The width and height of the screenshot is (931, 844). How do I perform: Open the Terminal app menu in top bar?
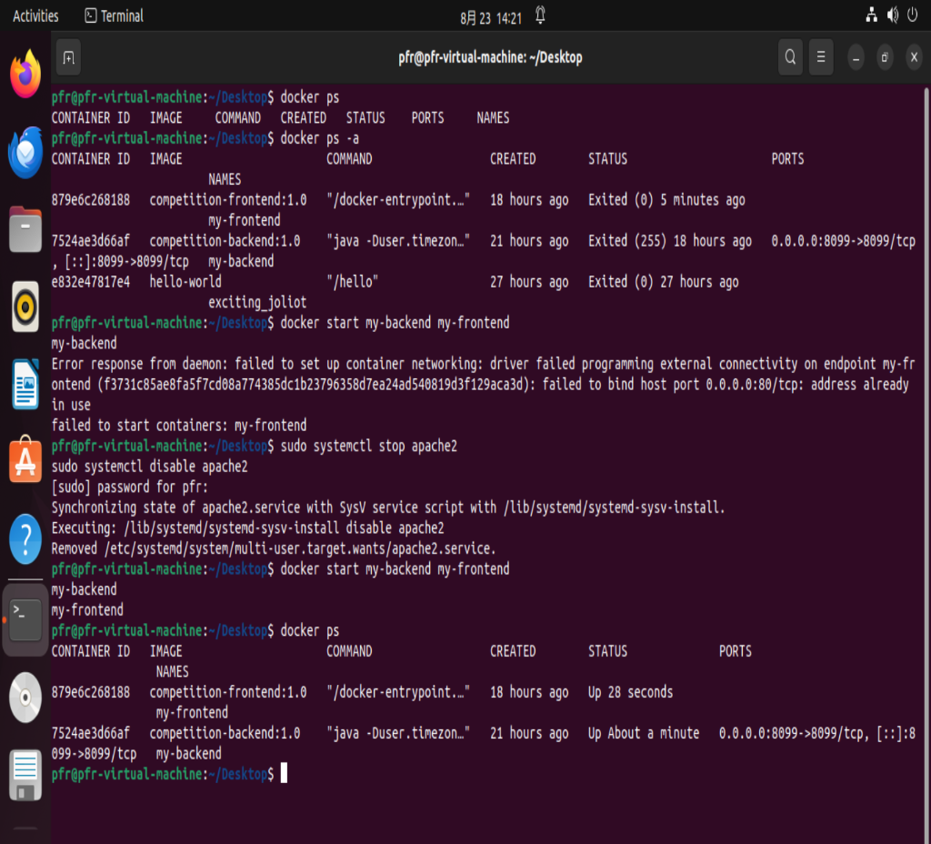[114, 16]
